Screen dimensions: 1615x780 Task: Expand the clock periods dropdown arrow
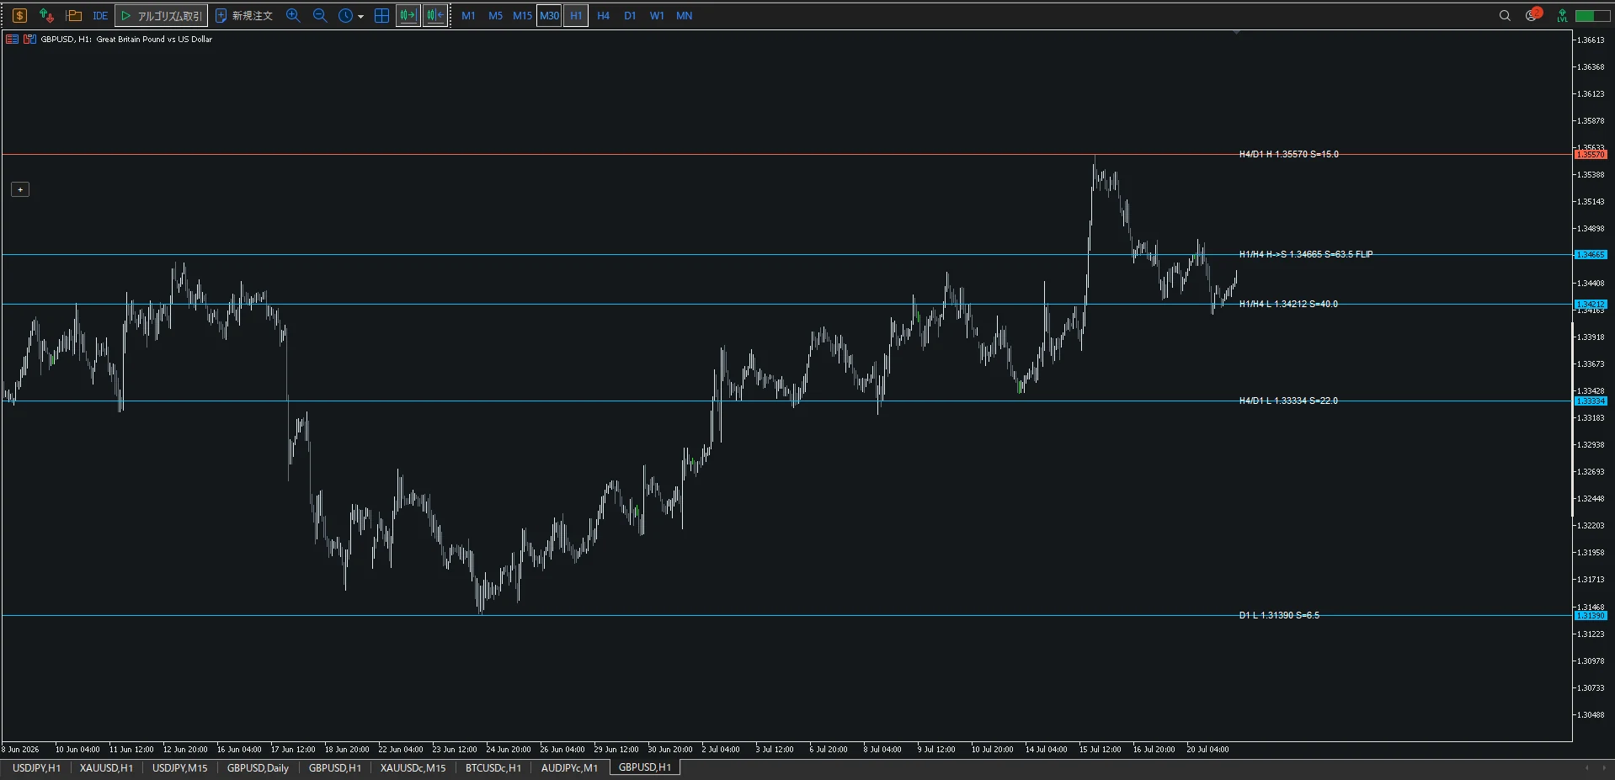pos(361,16)
